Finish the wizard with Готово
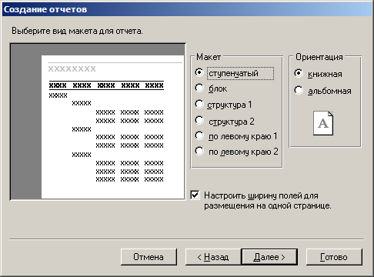 (x=334, y=257)
